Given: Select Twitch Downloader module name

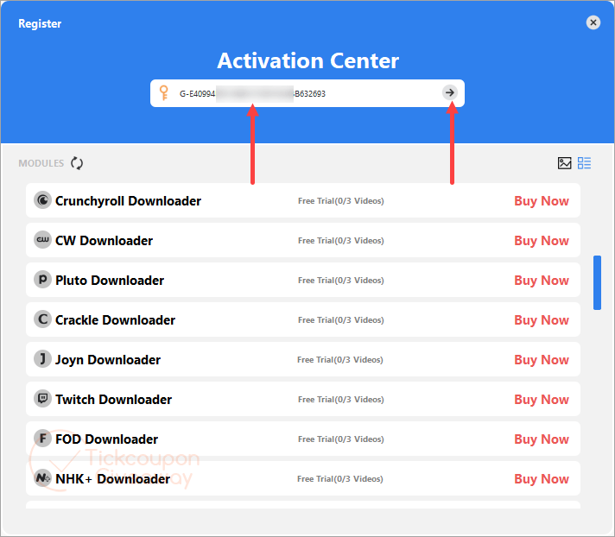Looking at the screenshot, I should click(x=113, y=400).
